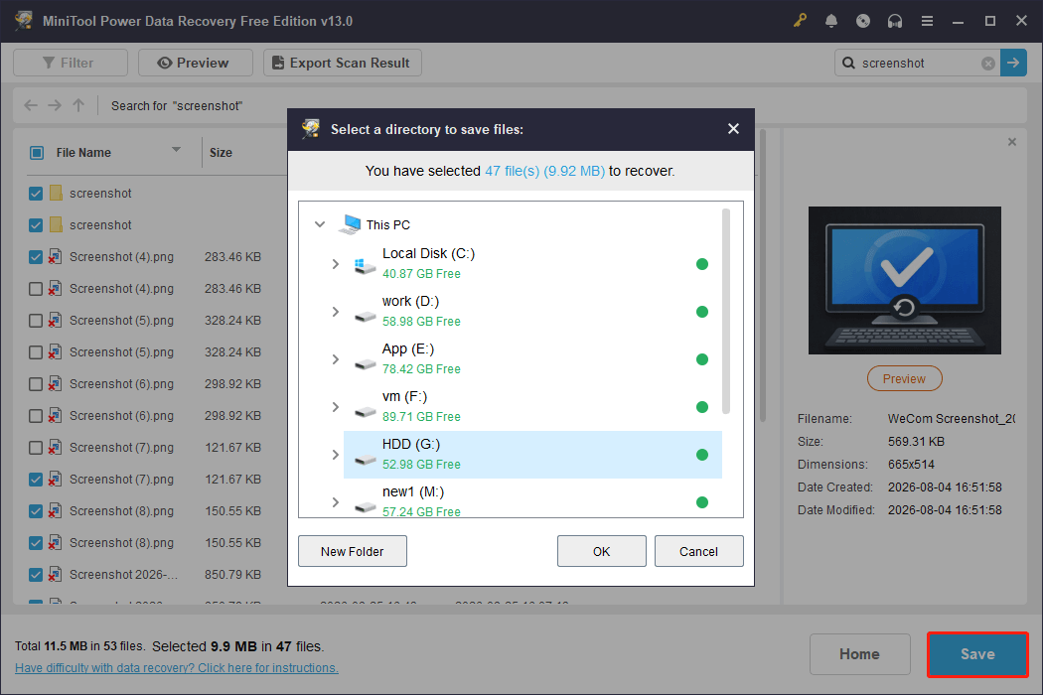Click the first Screenshot (7).png file icon
Viewport: 1043px width, 695px height.
(x=56, y=448)
